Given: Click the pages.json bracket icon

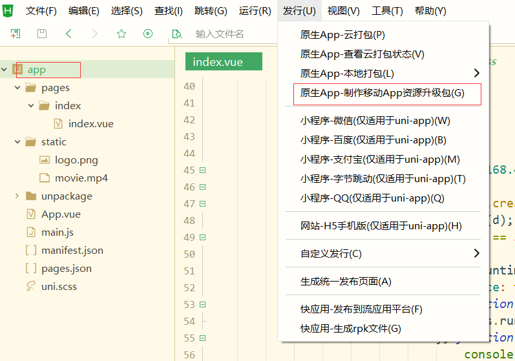Looking at the screenshot, I should click(x=31, y=269).
